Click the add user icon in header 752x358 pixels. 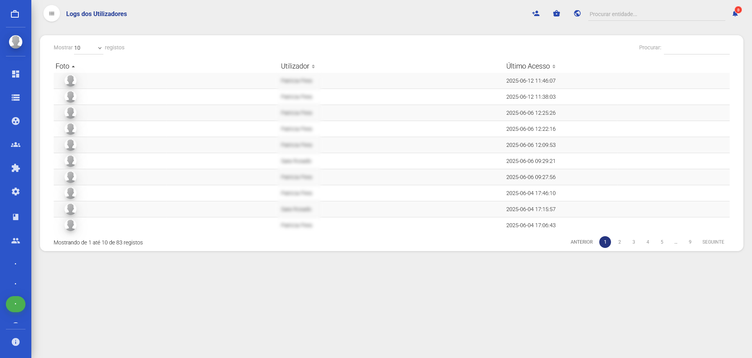(536, 14)
